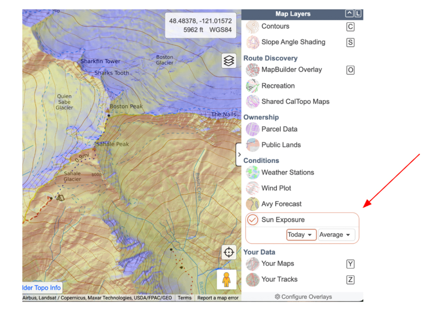The width and height of the screenshot is (444, 310).
Task: Click the map layers stack icon
Action: pos(229,61)
